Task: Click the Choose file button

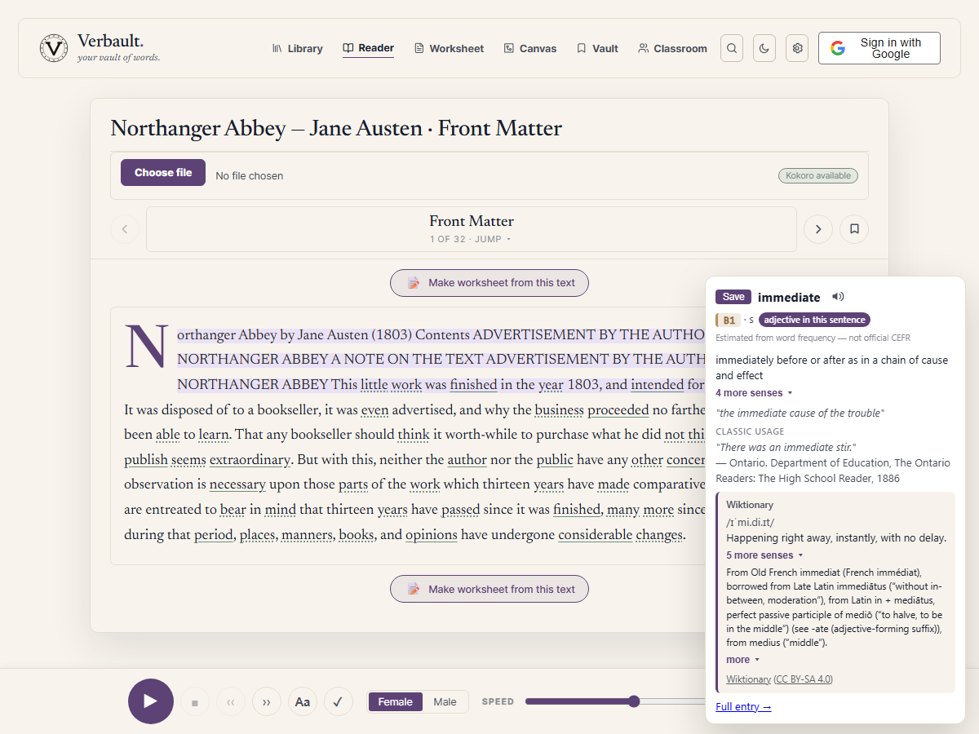Action: click(x=163, y=172)
